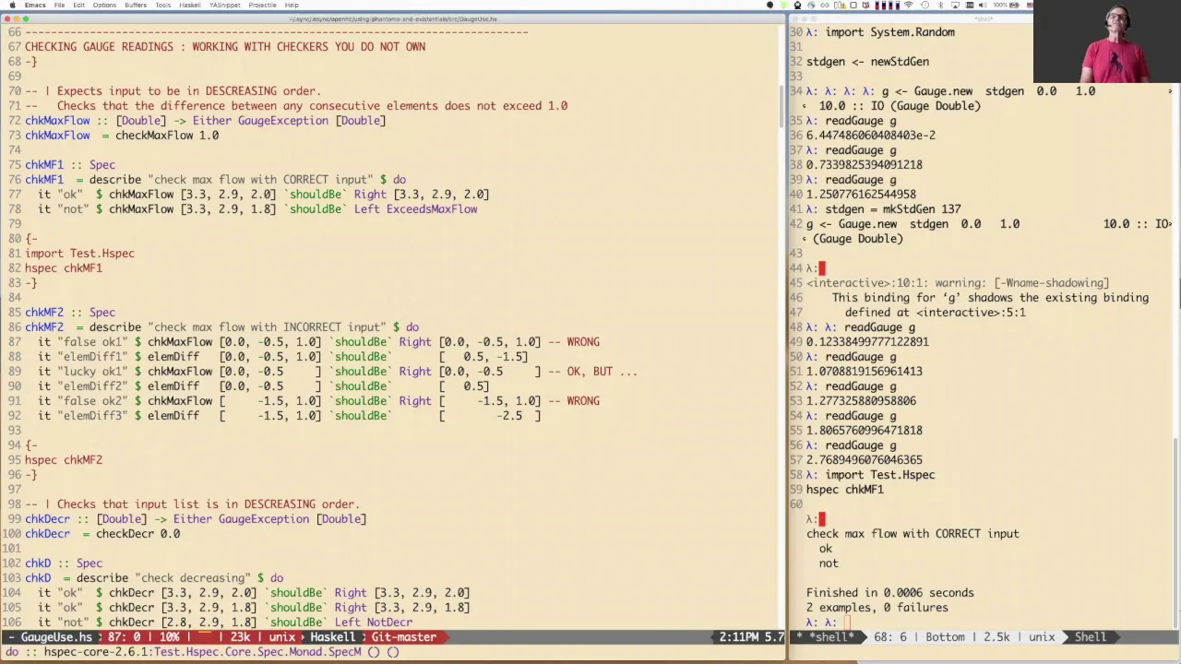Click the 'check max flow with CORRECT input' output line
The width and height of the screenshot is (1181, 664).
coord(913,534)
